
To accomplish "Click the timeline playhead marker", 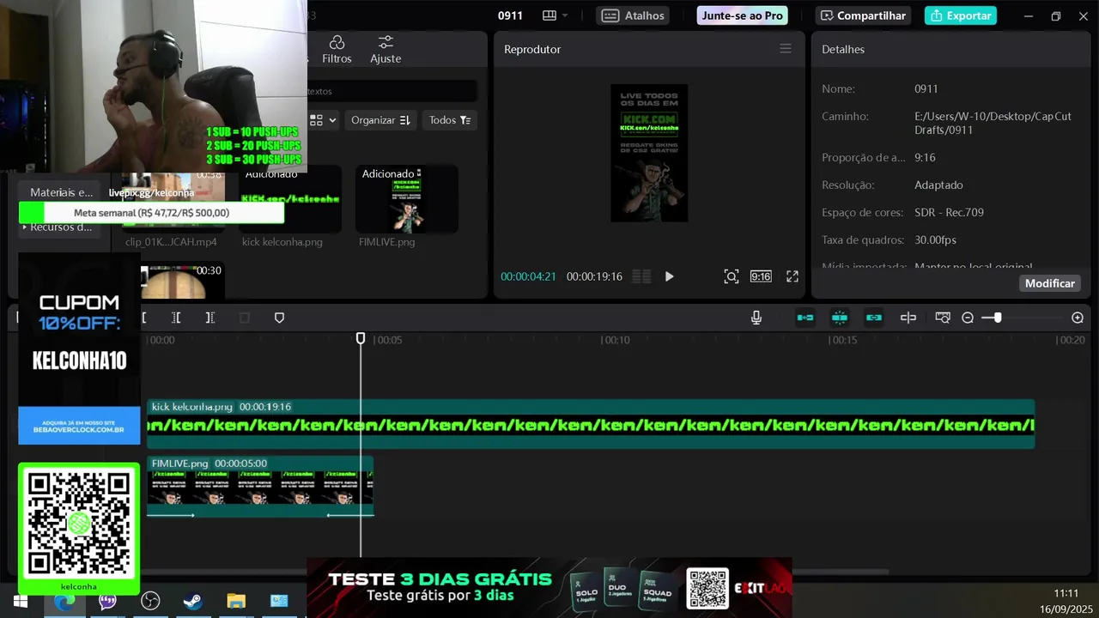I will pyautogui.click(x=361, y=339).
